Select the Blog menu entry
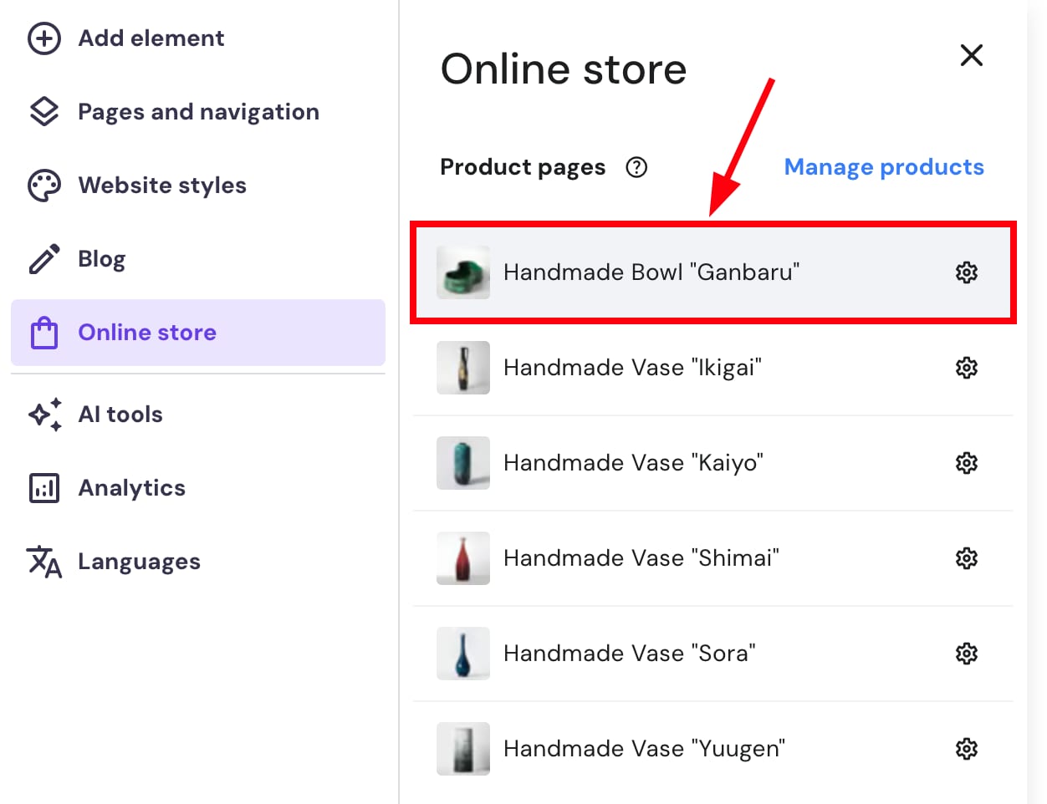The width and height of the screenshot is (1047, 804). pos(101,258)
